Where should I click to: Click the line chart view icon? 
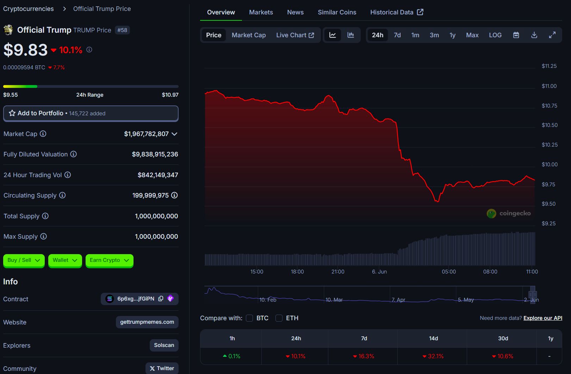click(x=333, y=35)
